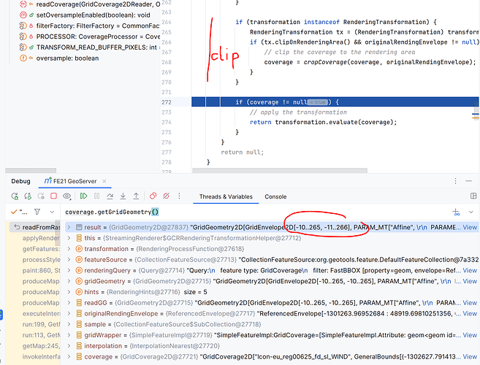Click the eye view-options icon in debug toolbar

click(x=66, y=196)
